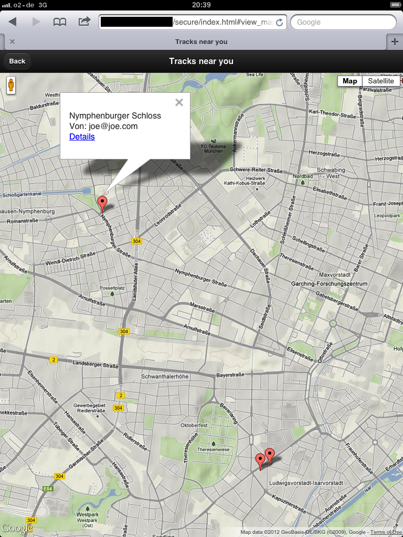Tap the Safari back arrow
Screen dimensions: 403x537
(13, 22)
